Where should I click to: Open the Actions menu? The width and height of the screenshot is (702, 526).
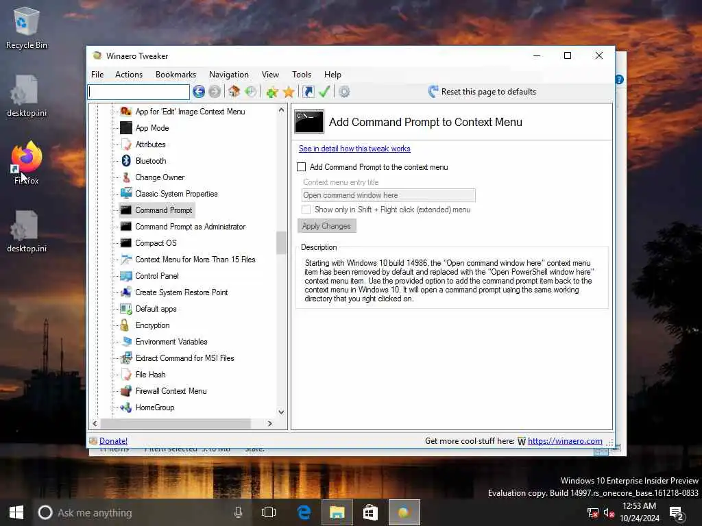129,75
